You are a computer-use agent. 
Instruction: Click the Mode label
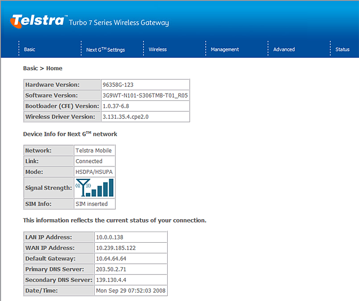click(34, 172)
